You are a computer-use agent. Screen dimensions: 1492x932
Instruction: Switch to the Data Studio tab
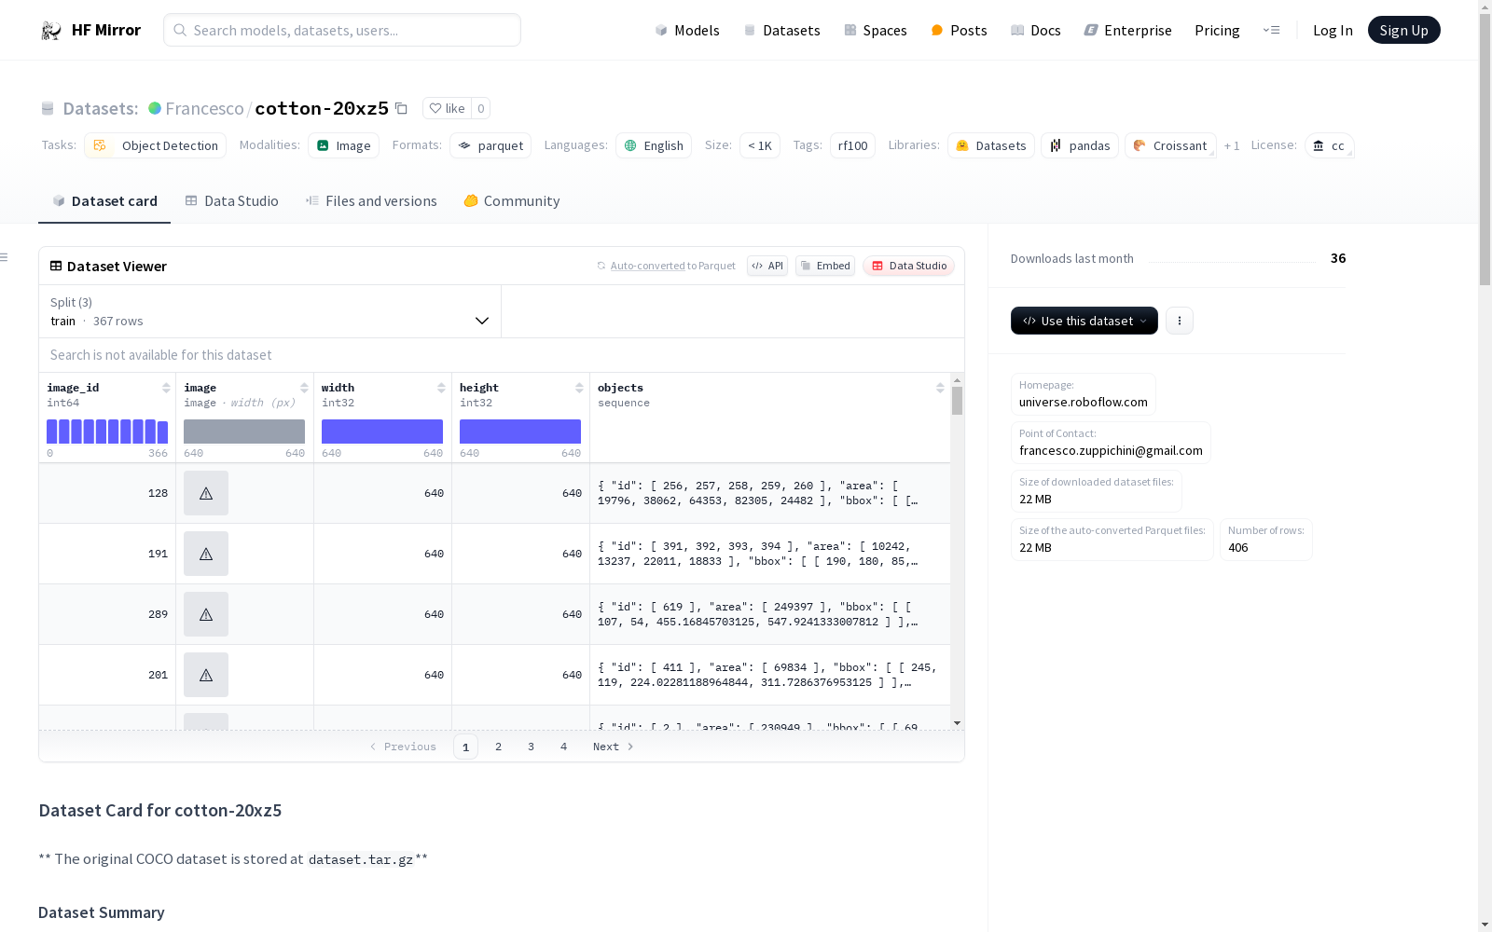point(232,201)
